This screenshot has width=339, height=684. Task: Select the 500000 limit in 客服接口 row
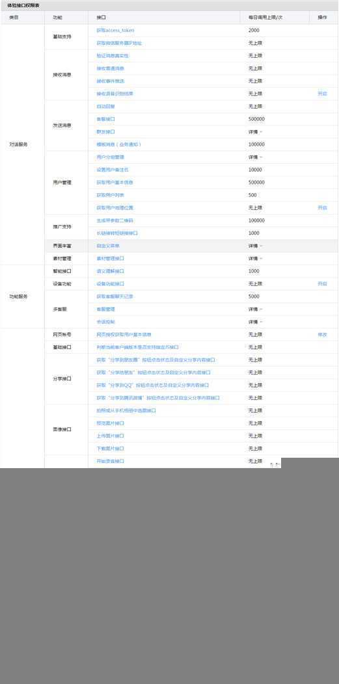256,119
